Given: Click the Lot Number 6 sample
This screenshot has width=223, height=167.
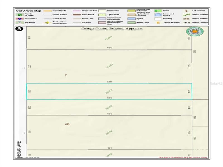Looking at the screenshot, I should click(x=186, y=11).
